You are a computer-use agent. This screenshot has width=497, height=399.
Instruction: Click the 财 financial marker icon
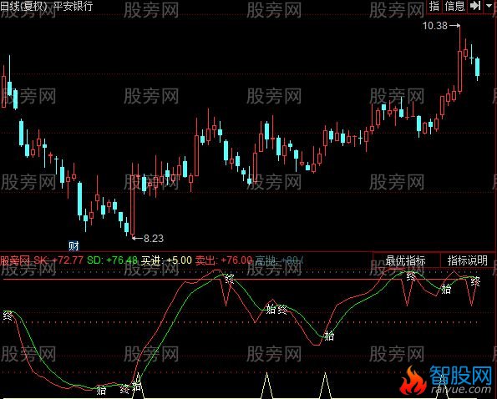[74, 245]
